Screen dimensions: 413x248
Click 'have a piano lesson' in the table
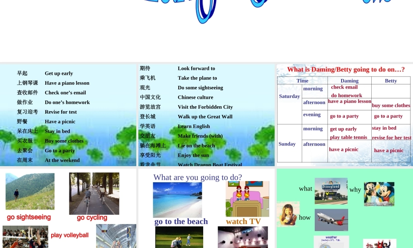point(349,101)
